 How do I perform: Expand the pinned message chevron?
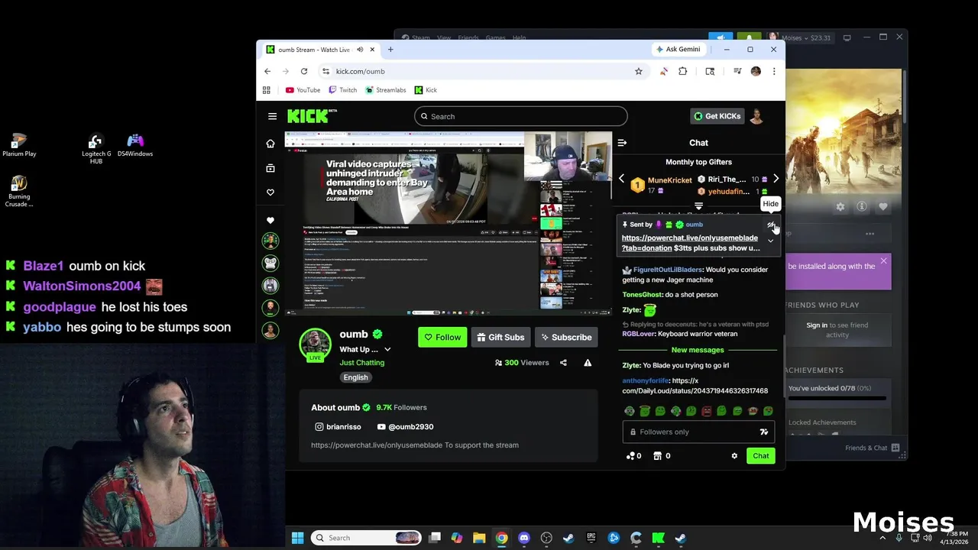coord(770,241)
